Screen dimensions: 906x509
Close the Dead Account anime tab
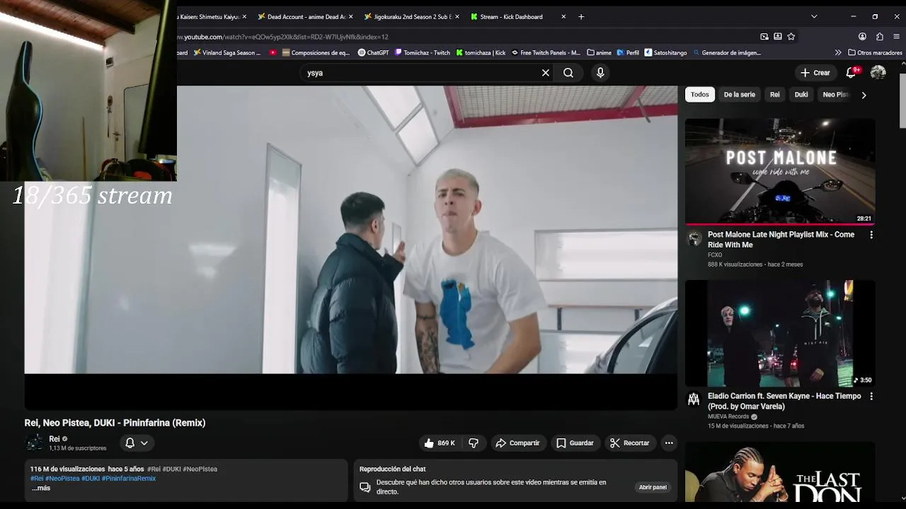351,17
